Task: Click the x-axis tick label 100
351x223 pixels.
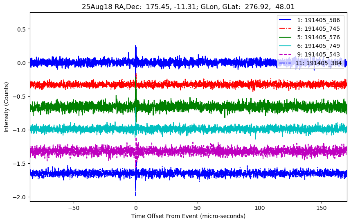Action: (x=259, y=207)
